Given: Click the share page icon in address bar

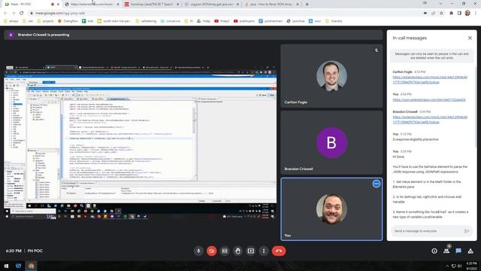Looking at the screenshot, I should [433, 14].
